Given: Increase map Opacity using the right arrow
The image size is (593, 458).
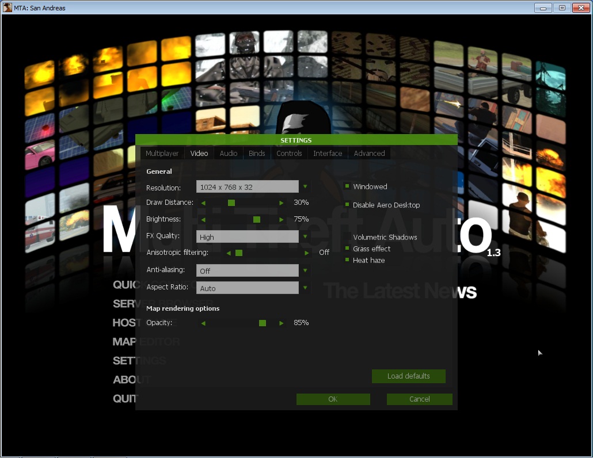Looking at the screenshot, I should pos(281,323).
